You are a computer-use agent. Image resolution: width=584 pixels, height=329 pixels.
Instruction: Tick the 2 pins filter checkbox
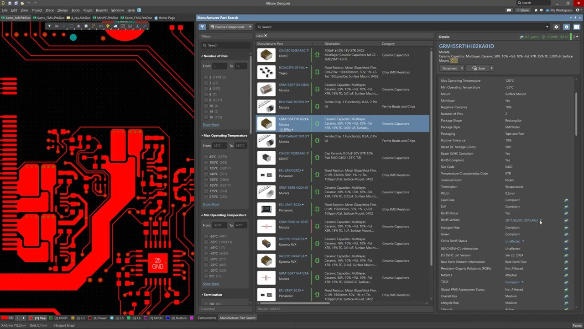pyautogui.click(x=206, y=77)
